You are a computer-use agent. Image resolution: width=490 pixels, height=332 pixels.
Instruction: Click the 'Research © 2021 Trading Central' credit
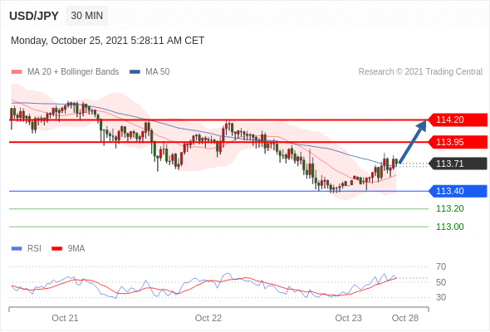[420, 72]
